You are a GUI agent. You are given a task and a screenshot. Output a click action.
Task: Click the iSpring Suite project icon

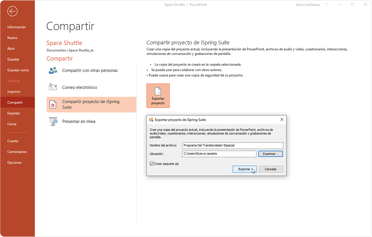(53, 104)
